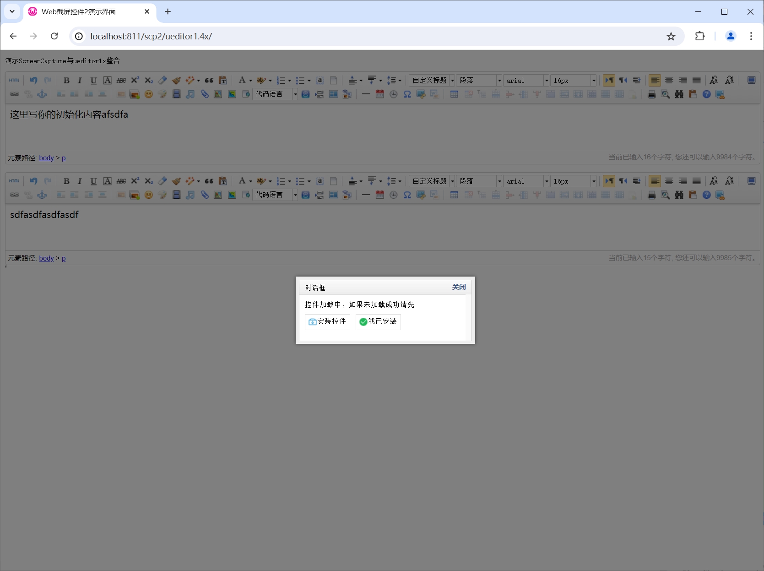Switch to HTML source view
Screen dimensions: 764x571
(x=15, y=80)
